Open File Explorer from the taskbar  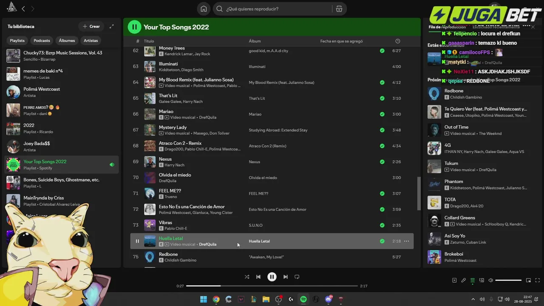[266, 299]
